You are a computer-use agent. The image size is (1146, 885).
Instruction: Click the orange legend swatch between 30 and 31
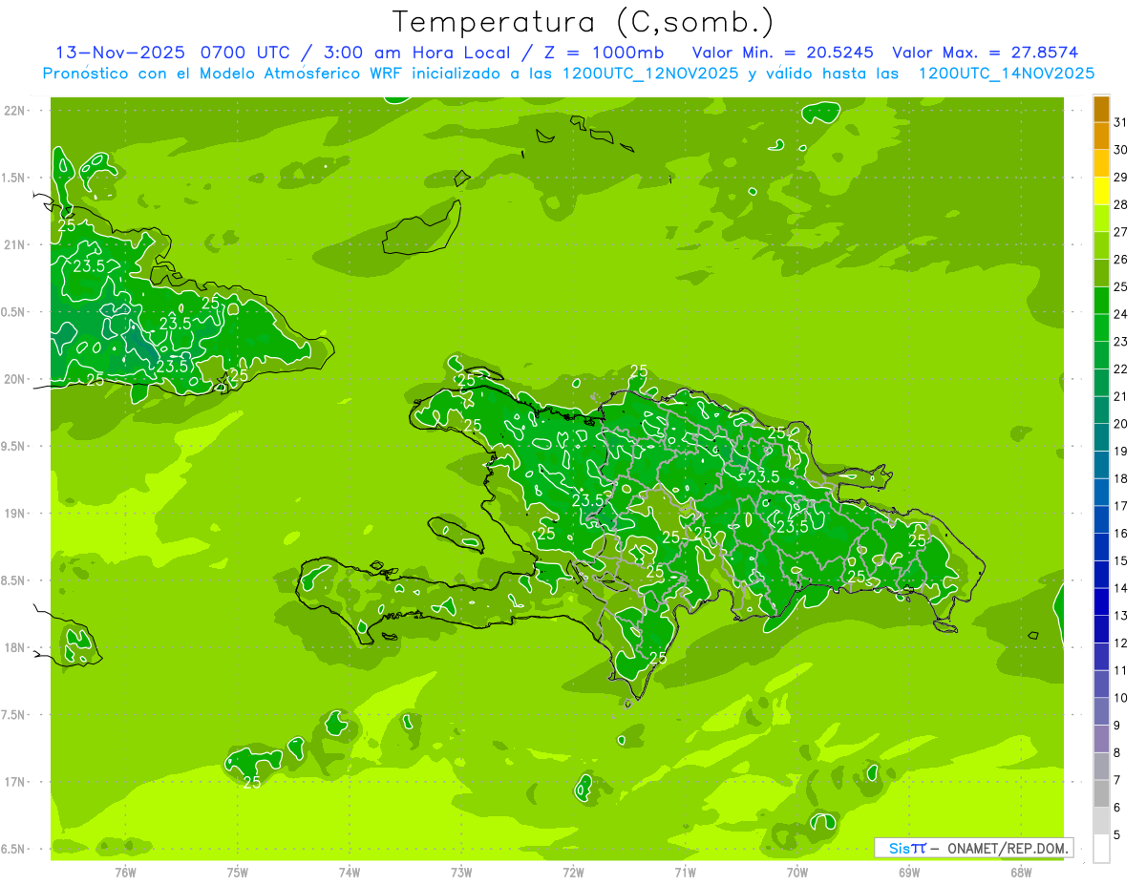pos(1101,136)
